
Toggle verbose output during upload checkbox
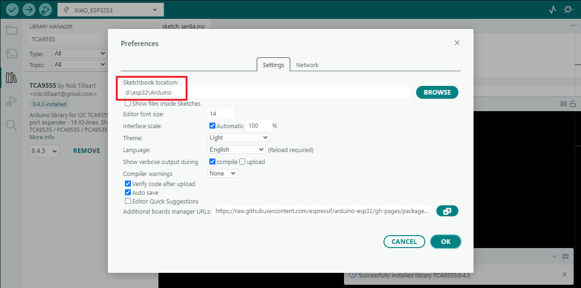coord(243,162)
